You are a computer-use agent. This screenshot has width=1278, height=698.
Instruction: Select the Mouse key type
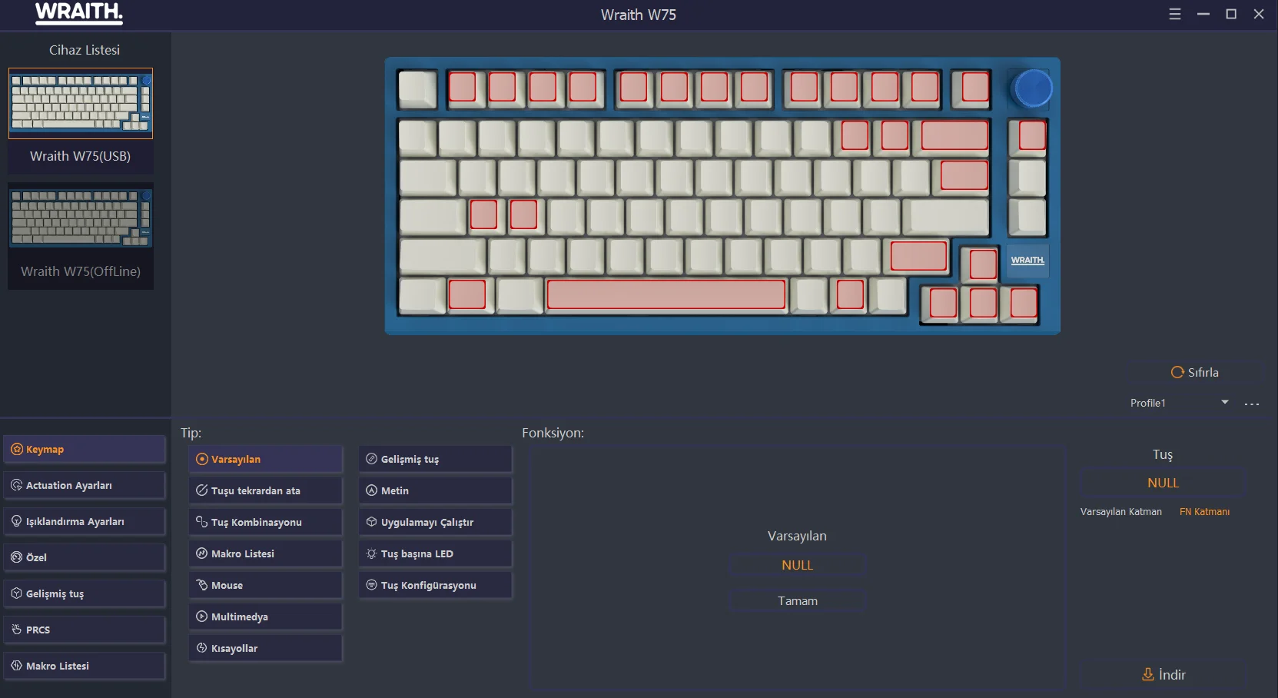266,585
